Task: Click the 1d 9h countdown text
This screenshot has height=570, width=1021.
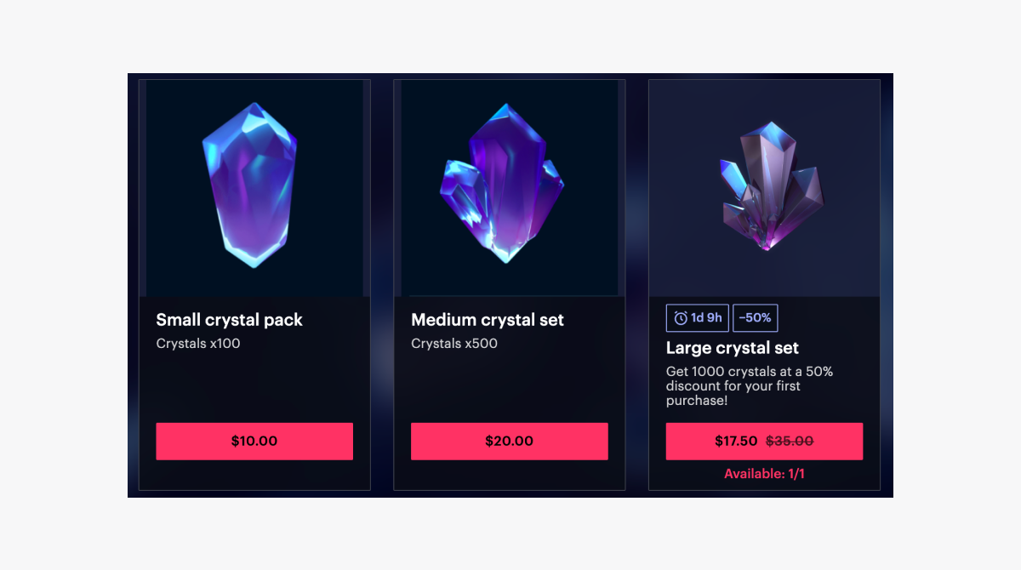Action: (x=706, y=318)
